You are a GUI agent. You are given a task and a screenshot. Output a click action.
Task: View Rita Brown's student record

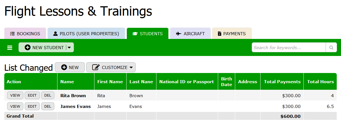coord(15,95)
